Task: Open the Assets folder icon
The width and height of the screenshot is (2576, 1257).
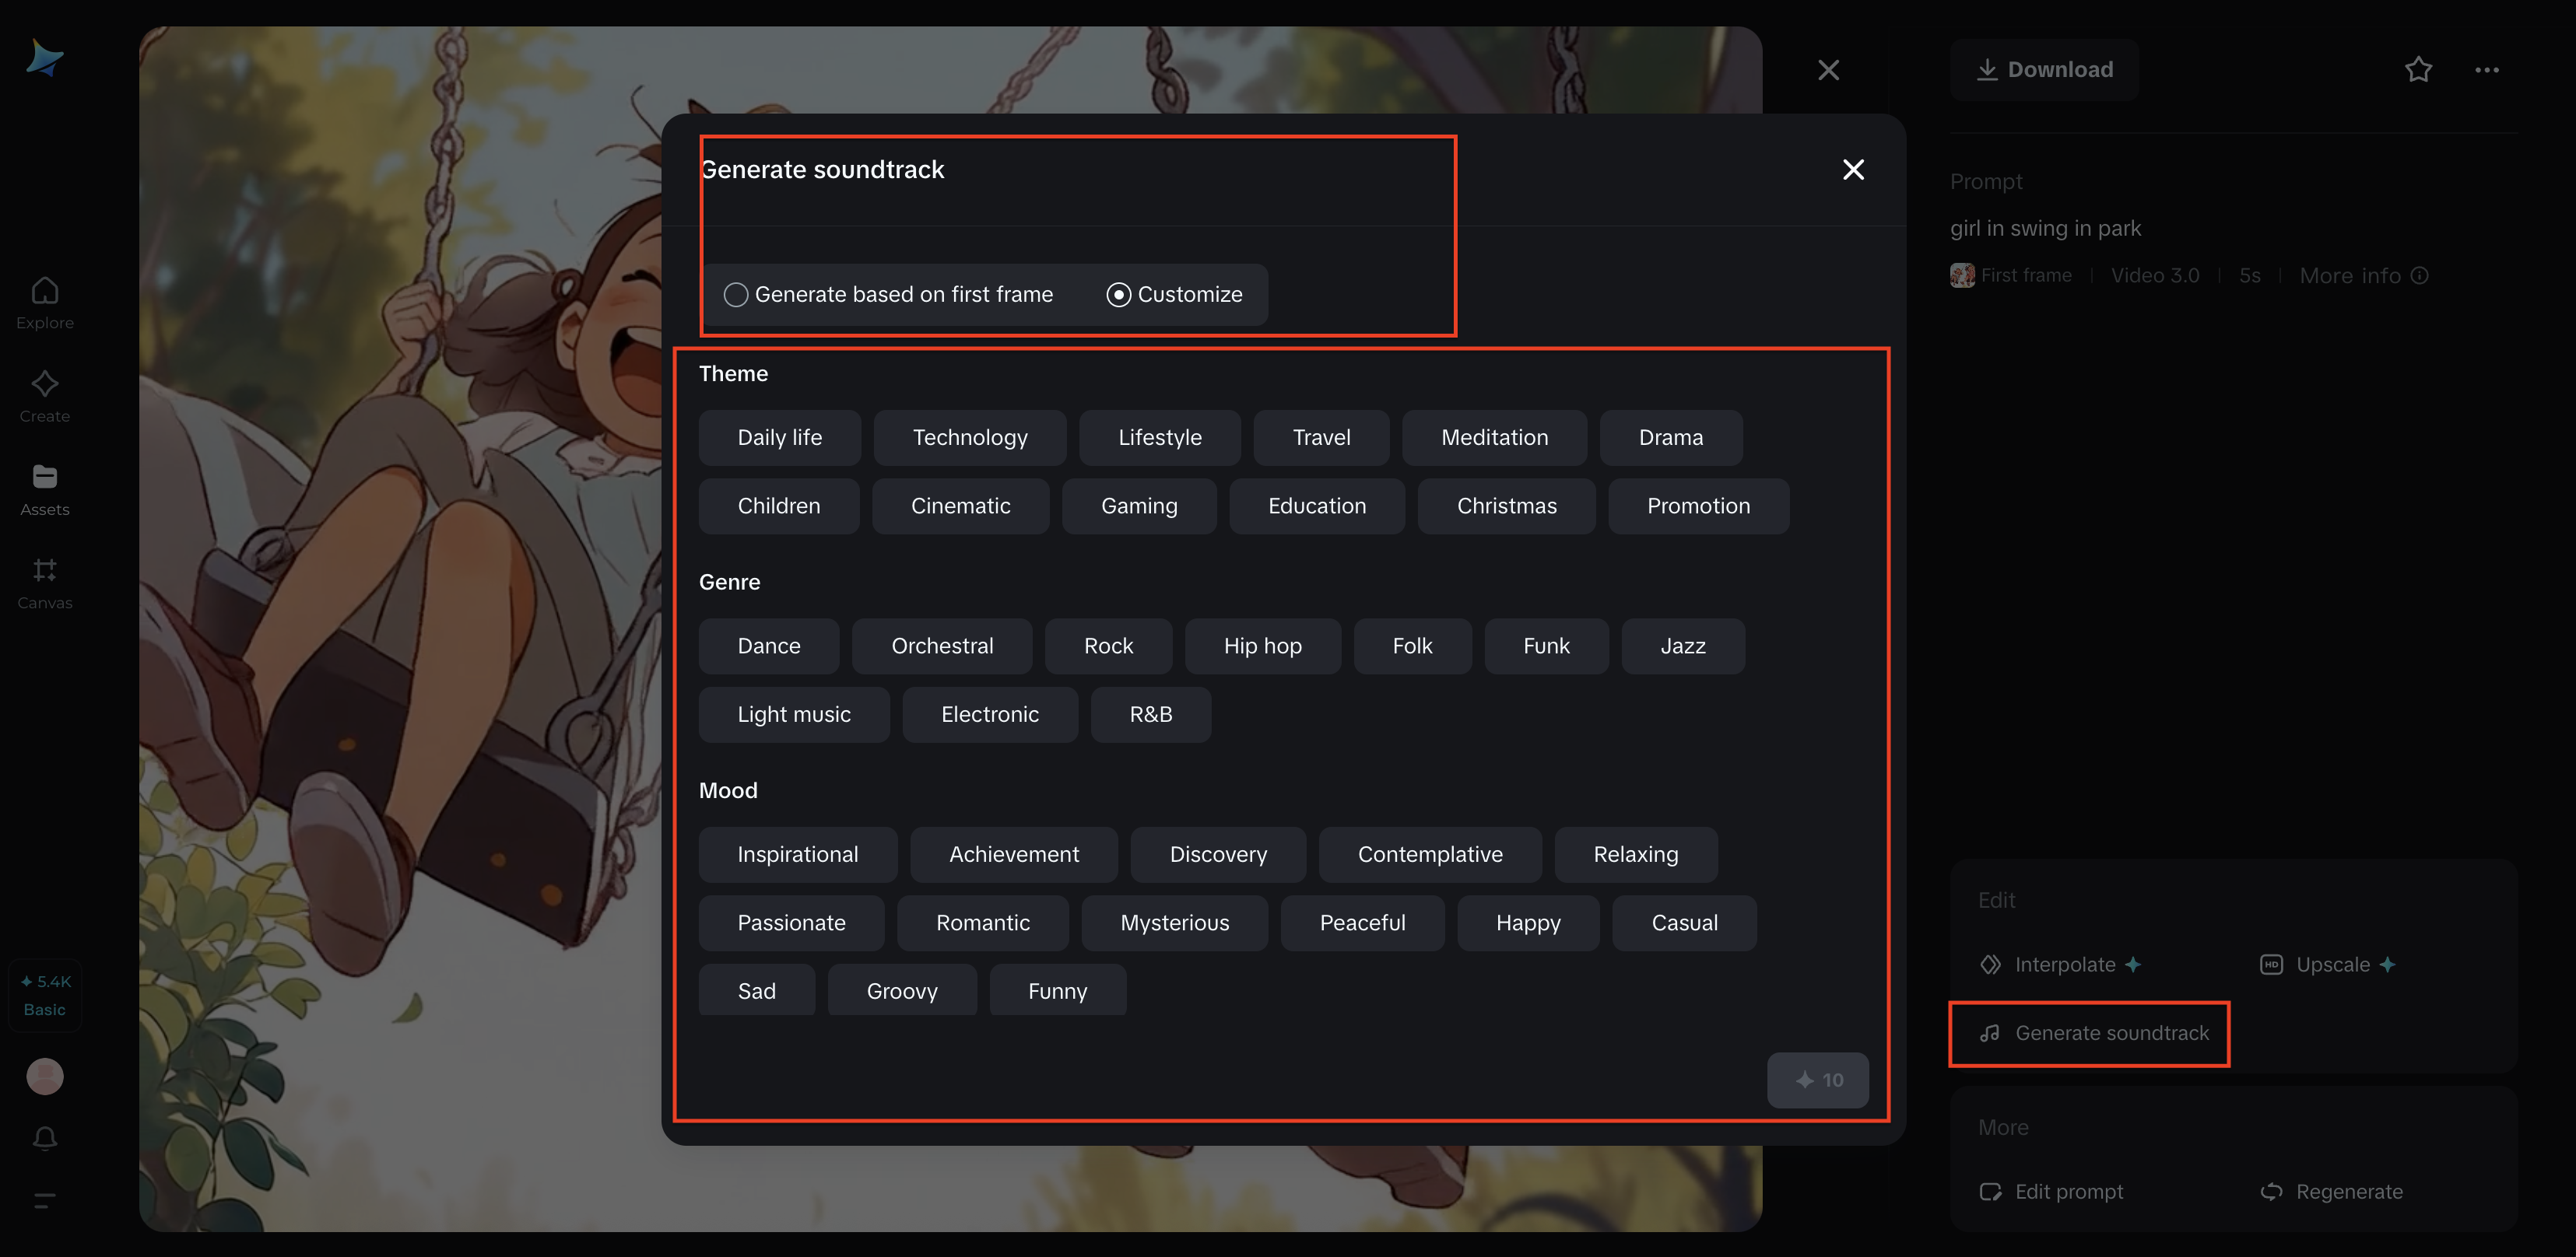Action: (x=44, y=478)
